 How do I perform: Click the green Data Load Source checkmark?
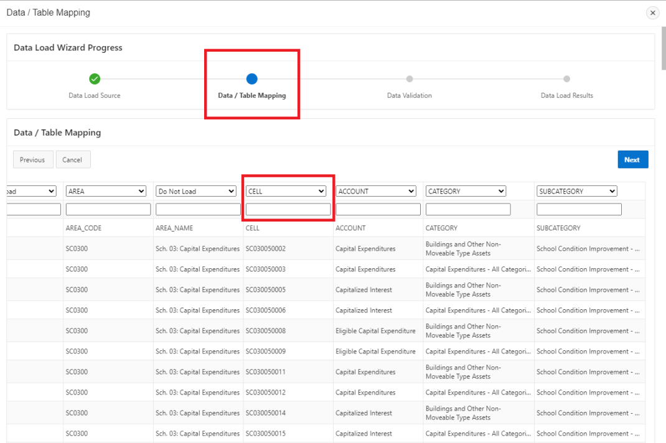pos(95,79)
